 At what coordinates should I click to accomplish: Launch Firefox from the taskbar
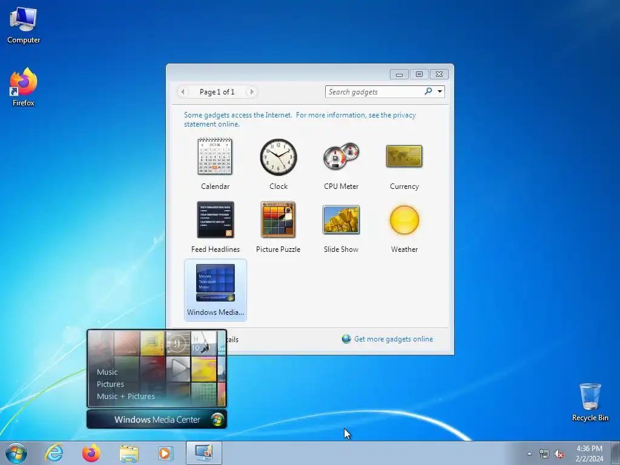91,453
